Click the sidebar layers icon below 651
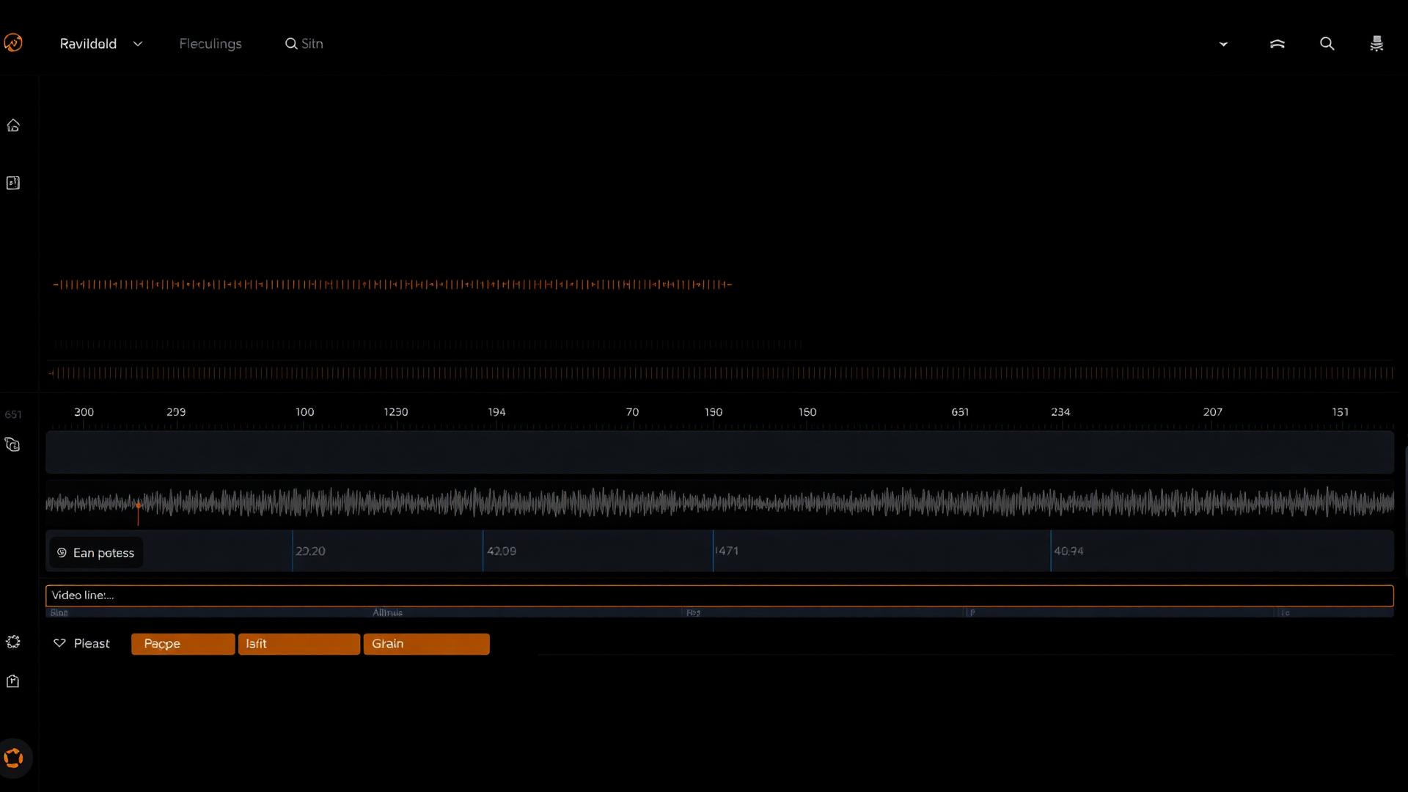This screenshot has height=792, width=1408. (12, 445)
